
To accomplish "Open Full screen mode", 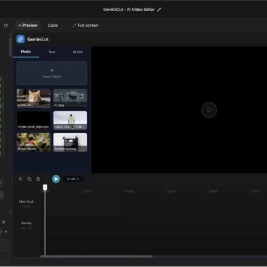I will [x=86, y=25].
